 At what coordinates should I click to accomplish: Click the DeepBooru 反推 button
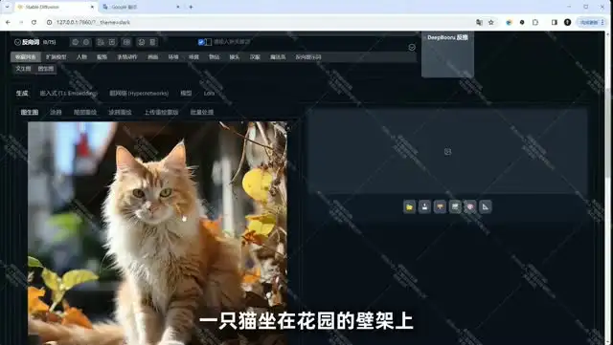(x=447, y=54)
